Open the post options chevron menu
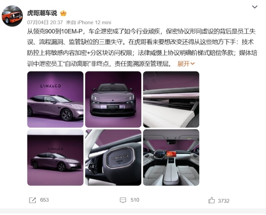The width and height of the screenshot is (266, 215). (x=255, y=7)
